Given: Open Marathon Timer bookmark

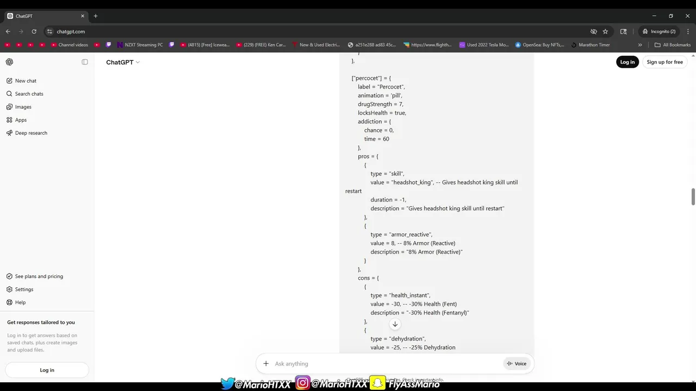Looking at the screenshot, I should pos(591,45).
